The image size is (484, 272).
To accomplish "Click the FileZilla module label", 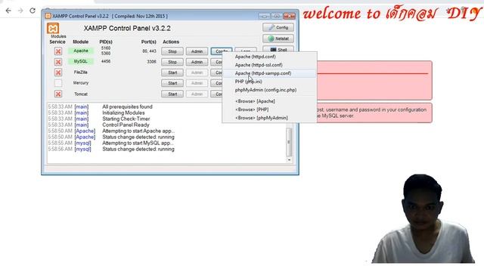I will tap(81, 73).
